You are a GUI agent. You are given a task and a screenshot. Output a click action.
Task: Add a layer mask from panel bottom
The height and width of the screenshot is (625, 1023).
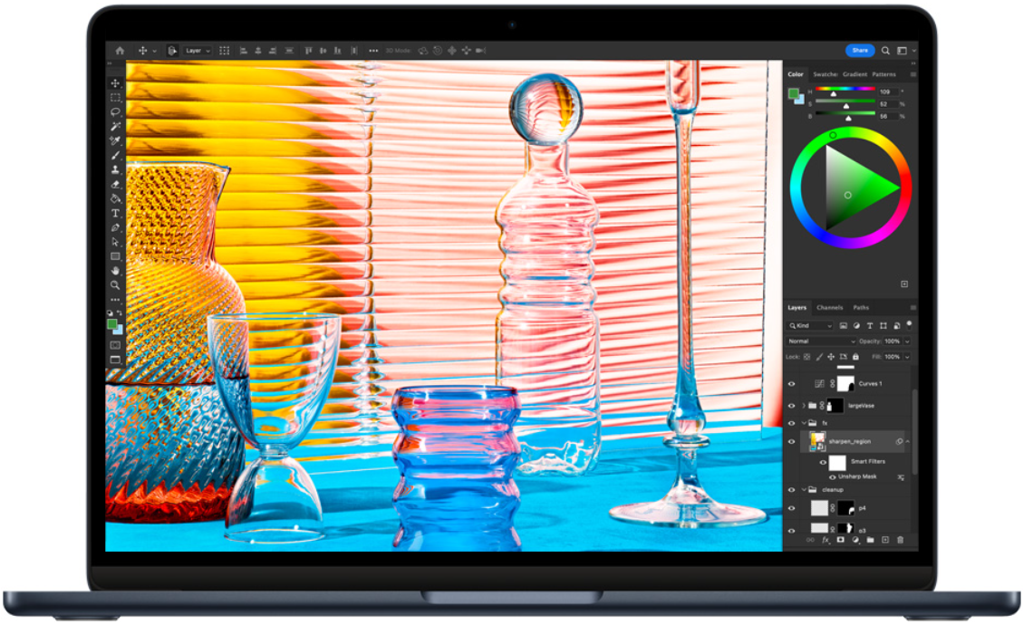840,540
